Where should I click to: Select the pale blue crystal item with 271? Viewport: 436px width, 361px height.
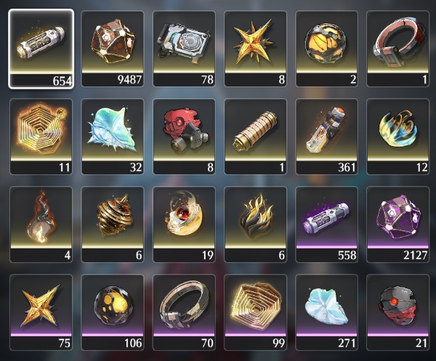click(327, 312)
